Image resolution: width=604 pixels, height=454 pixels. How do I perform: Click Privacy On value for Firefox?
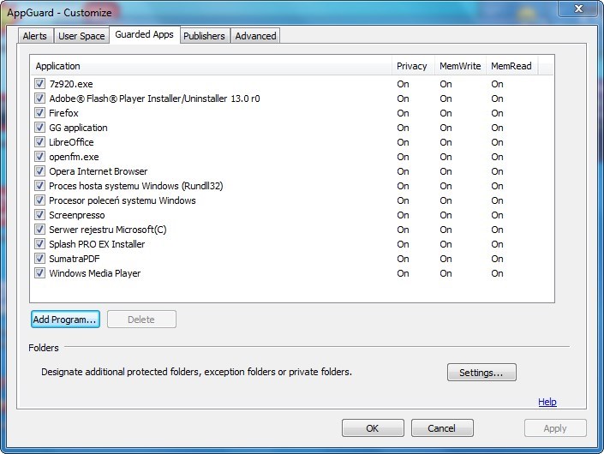(403, 113)
